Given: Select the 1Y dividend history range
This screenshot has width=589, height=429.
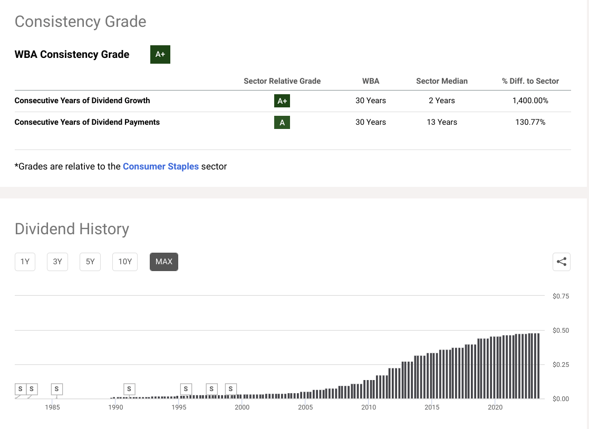Looking at the screenshot, I should [x=25, y=262].
